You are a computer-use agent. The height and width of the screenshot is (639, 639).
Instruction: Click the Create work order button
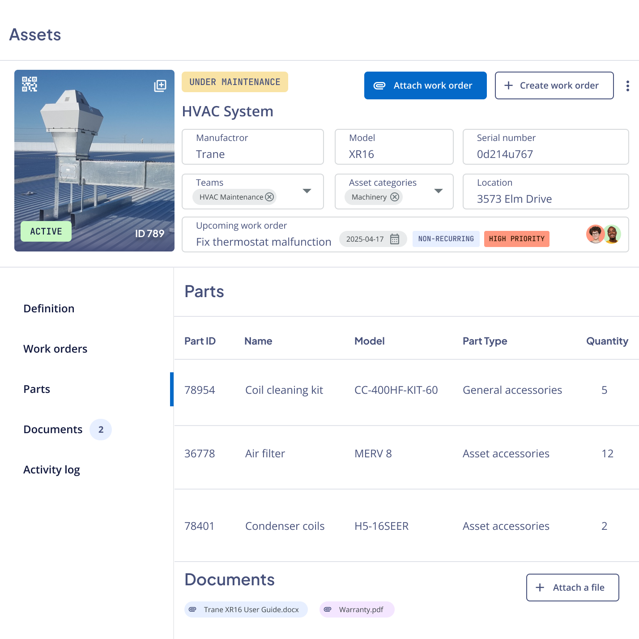554,85
